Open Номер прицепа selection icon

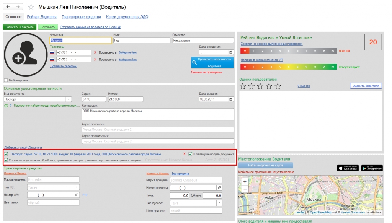[219, 187]
